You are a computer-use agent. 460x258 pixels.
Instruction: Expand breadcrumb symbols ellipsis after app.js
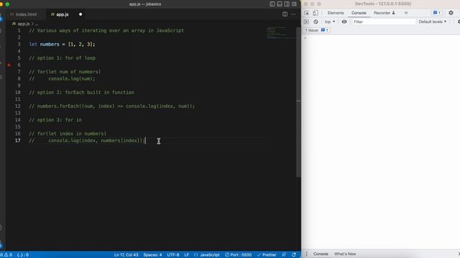[37, 24]
